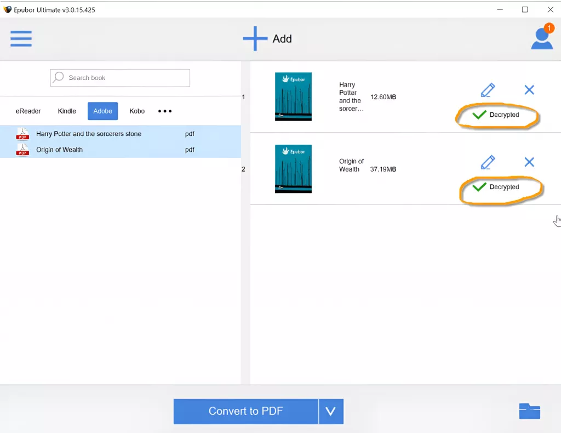Show more device tabs via ellipsis
Screen dimensions: 561x433
pos(165,111)
